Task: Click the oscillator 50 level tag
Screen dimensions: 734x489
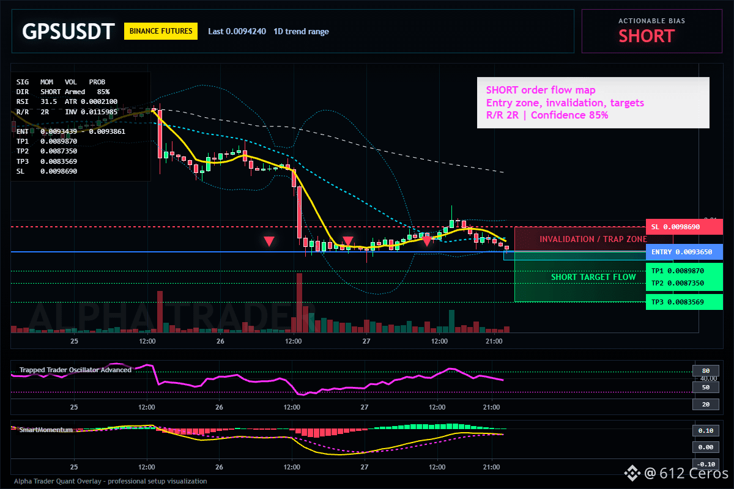Action: click(705, 387)
